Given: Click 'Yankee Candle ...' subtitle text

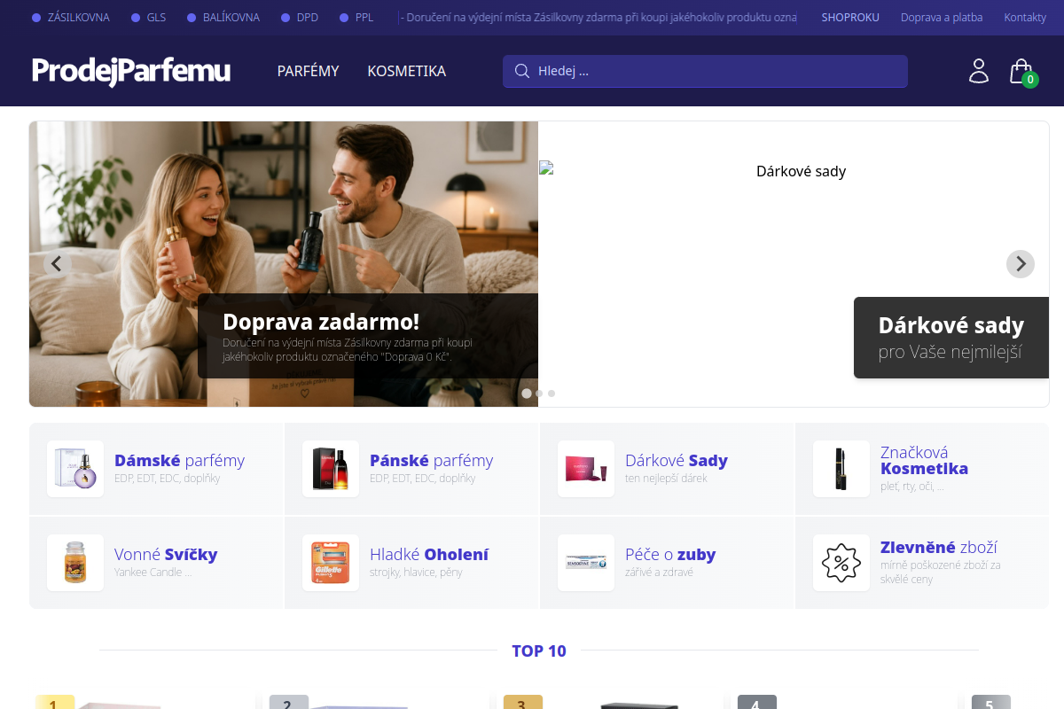Looking at the screenshot, I should point(153,573).
